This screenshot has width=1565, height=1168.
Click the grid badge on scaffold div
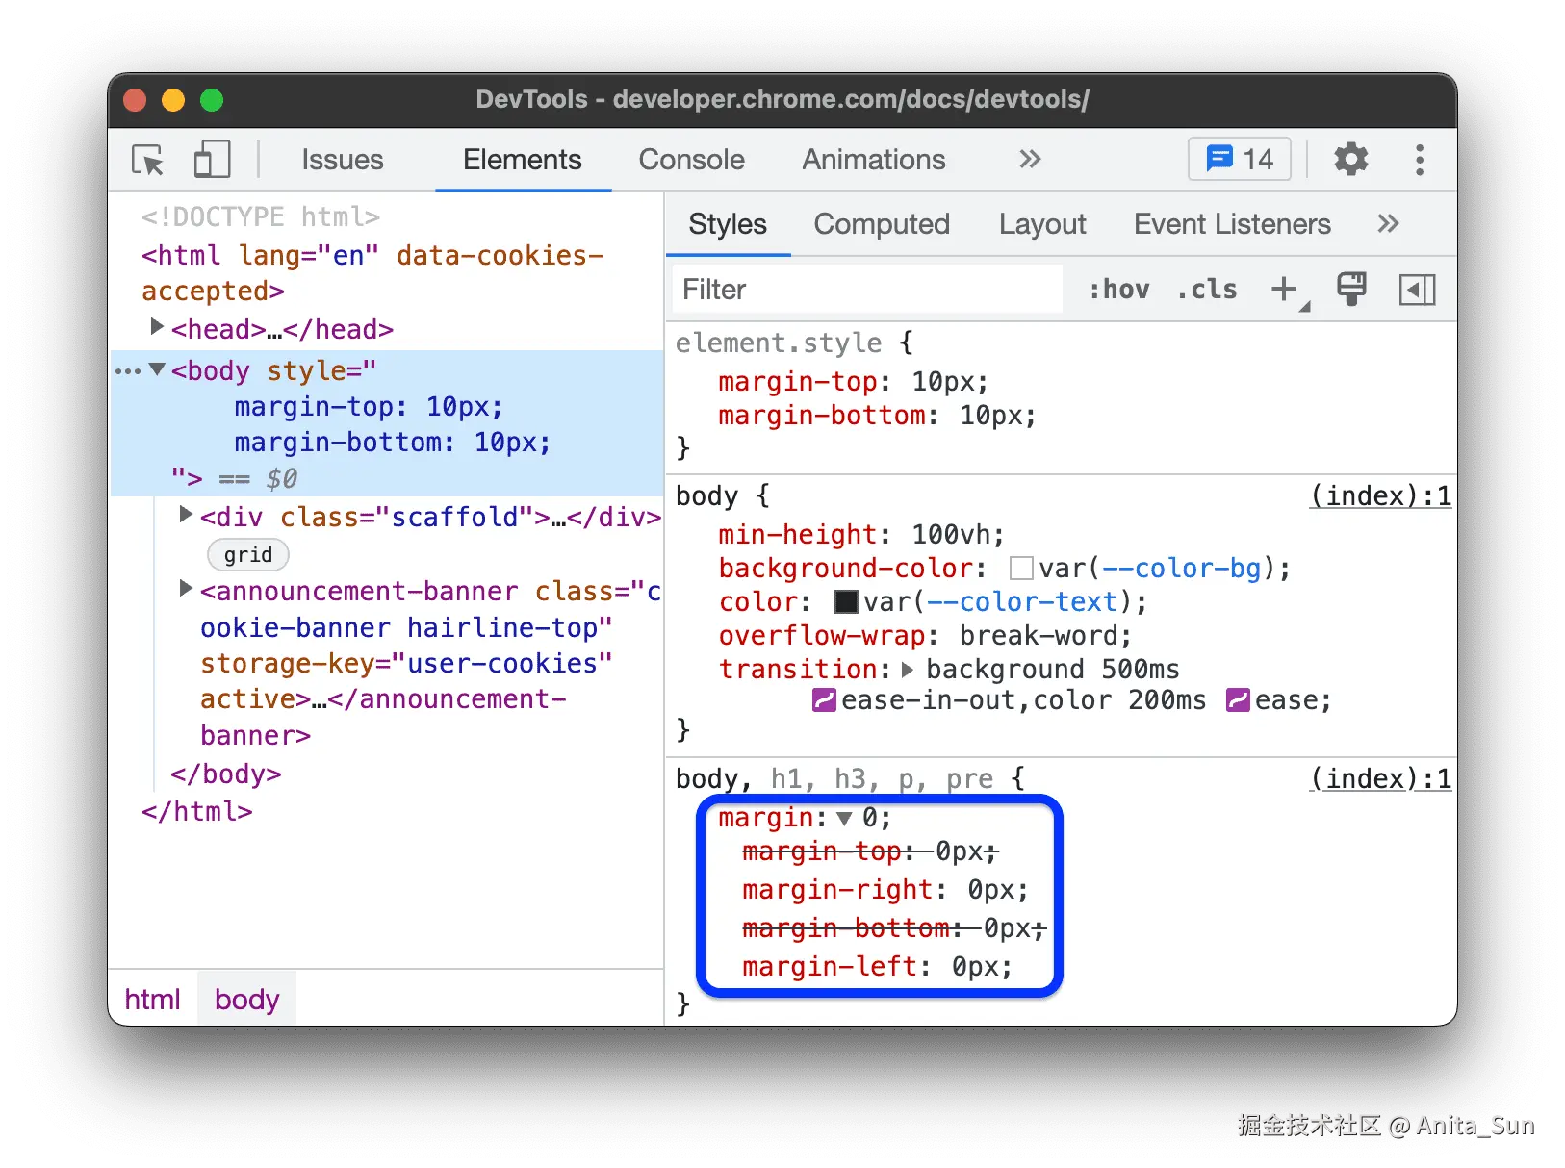pyautogui.click(x=248, y=554)
